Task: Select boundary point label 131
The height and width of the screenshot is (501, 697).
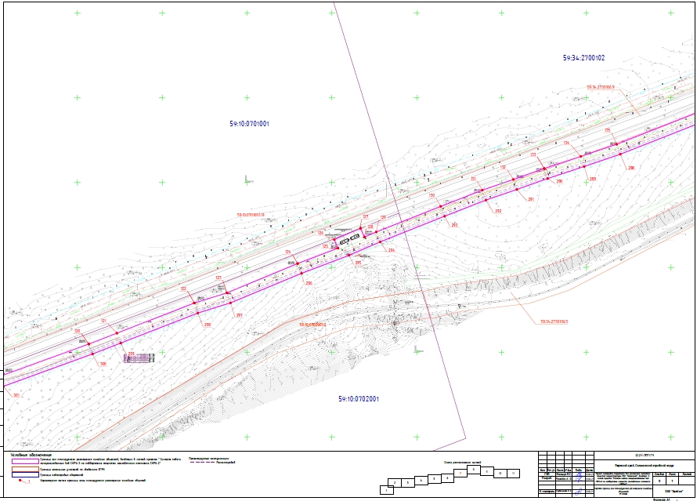Action: click(473, 179)
